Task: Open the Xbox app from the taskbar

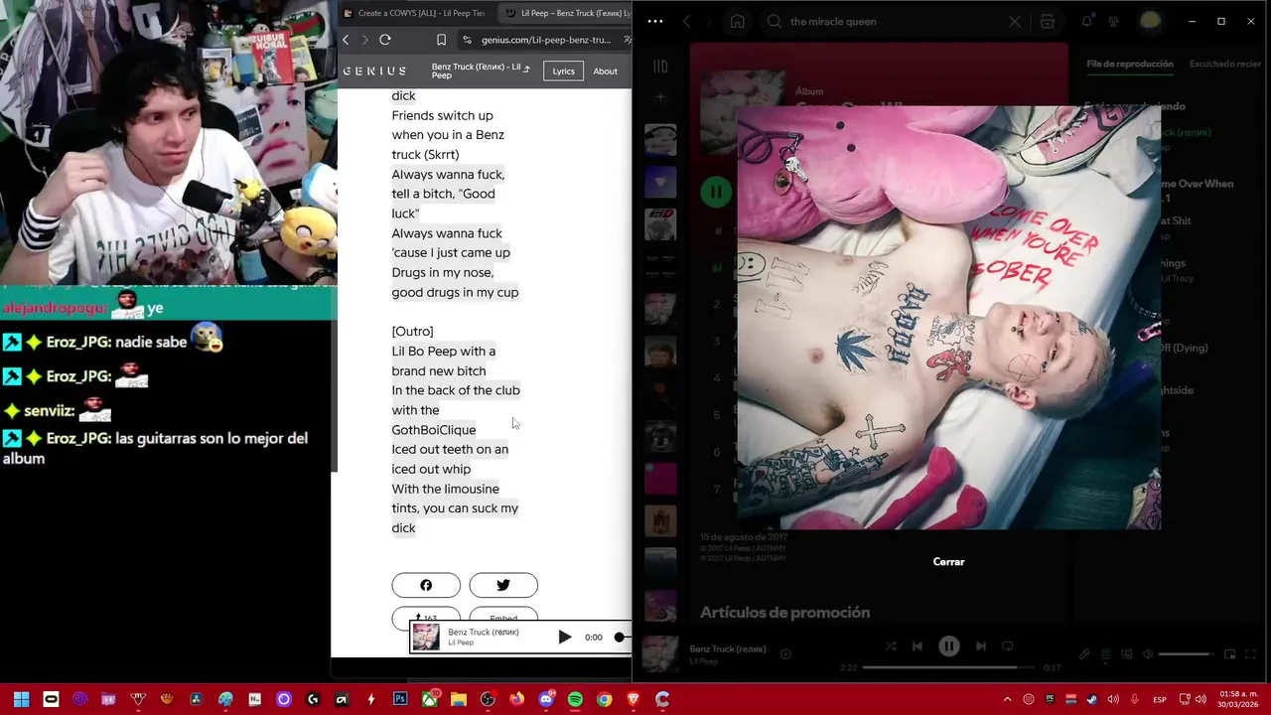Action: pyautogui.click(x=429, y=699)
